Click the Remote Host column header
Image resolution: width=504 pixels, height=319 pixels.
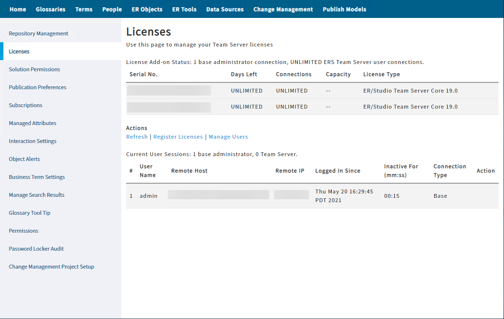click(x=189, y=171)
